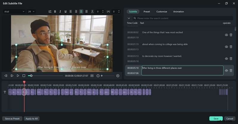Viewport: 238px width, 124px height.
Task: Split the 'One of the things' subtitle
Action: click(x=226, y=35)
